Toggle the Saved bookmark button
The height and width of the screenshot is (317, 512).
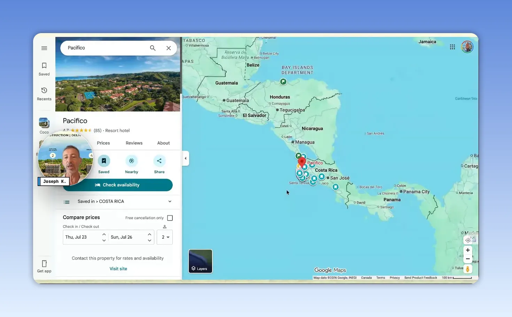coord(104,161)
